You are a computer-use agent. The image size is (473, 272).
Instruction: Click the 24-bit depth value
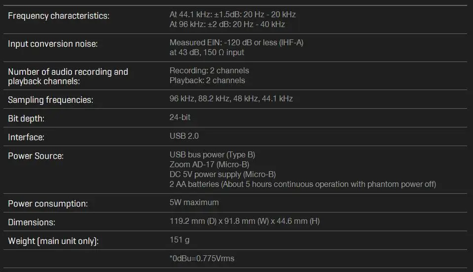coord(180,118)
